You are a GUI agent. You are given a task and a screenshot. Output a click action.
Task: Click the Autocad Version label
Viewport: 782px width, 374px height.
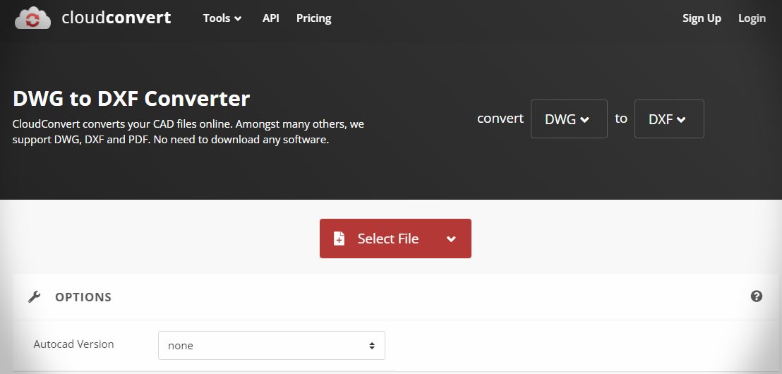click(x=74, y=344)
